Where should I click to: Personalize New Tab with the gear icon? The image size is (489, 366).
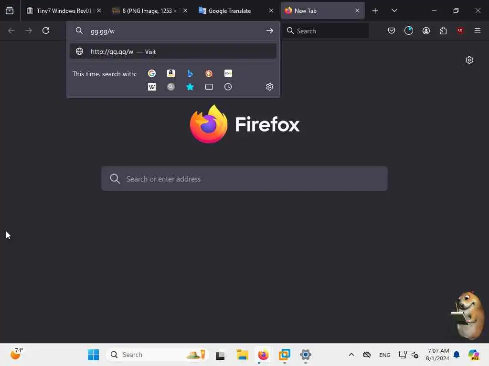(x=469, y=60)
